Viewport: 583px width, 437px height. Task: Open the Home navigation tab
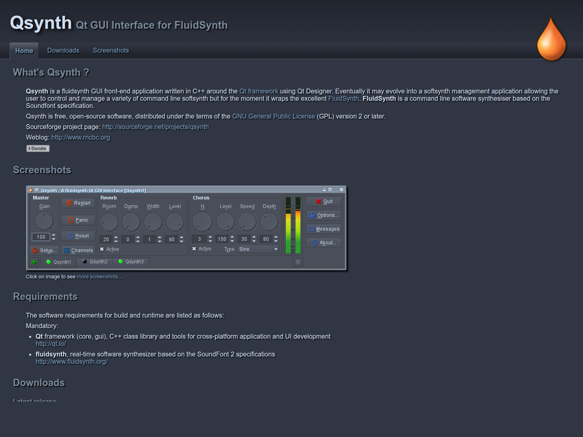[x=24, y=51]
